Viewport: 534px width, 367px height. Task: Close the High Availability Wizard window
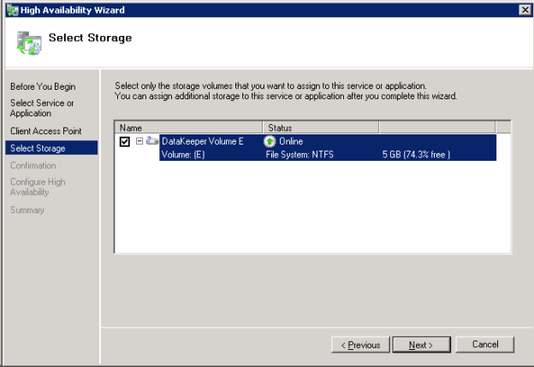pos(524,9)
